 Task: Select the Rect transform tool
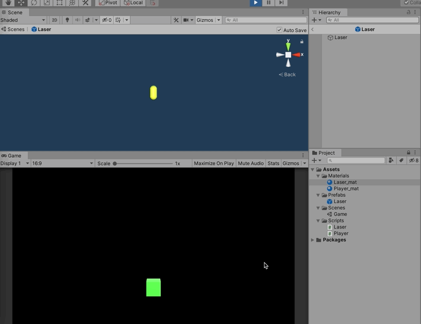point(58,3)
